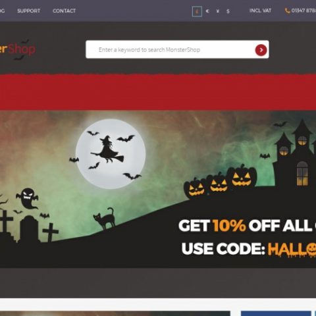
Task: Focus the MonsterShop keyword search field
Action: pos(170,49)
